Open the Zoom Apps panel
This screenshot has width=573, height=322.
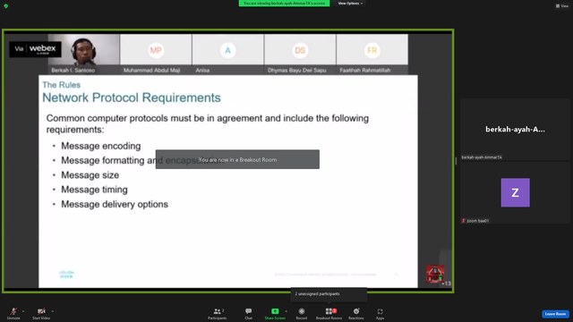coord(380,313)
